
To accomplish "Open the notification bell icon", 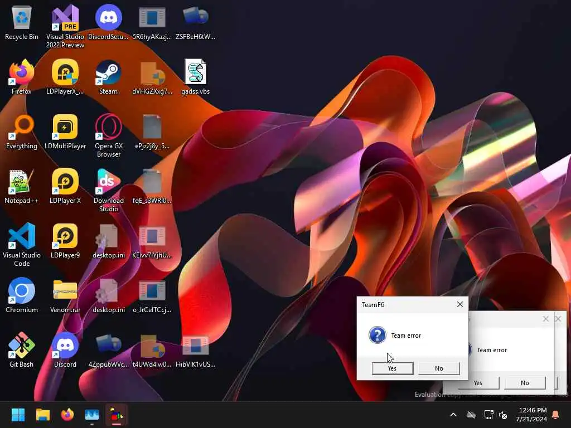I will tap(556, 415).
